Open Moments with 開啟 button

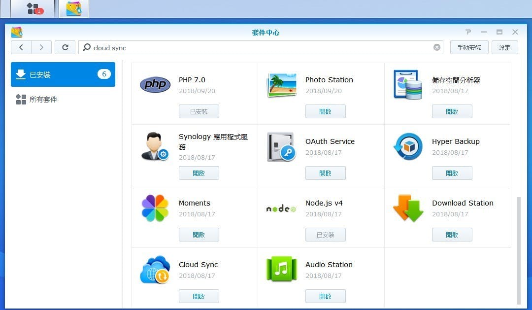[x=199, y=235]
